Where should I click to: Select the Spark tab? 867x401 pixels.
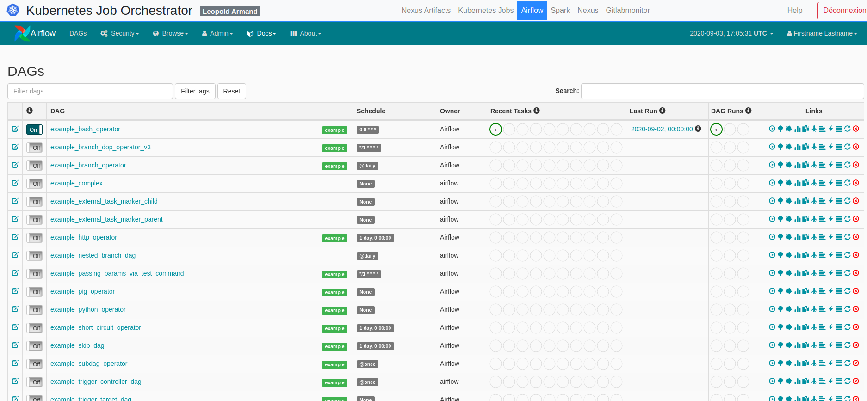pos(560,10)
